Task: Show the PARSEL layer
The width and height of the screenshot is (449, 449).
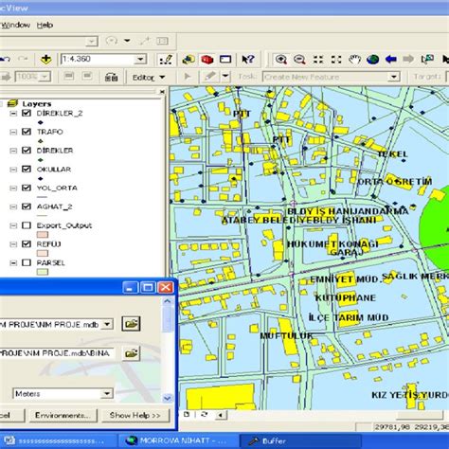Action: point(27,262)
